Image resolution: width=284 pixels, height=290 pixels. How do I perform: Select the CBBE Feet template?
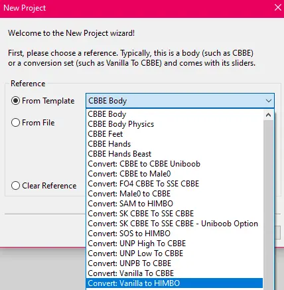click(175, 134)
